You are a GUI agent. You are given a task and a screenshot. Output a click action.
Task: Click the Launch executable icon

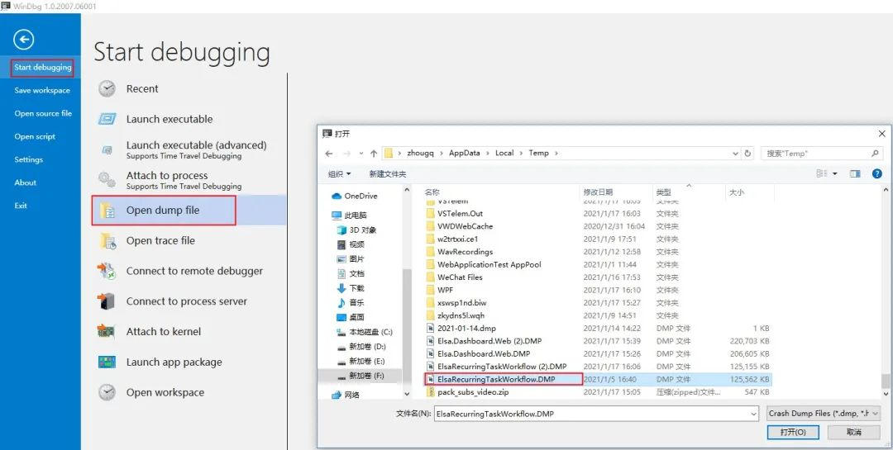[x=107, y=119]
